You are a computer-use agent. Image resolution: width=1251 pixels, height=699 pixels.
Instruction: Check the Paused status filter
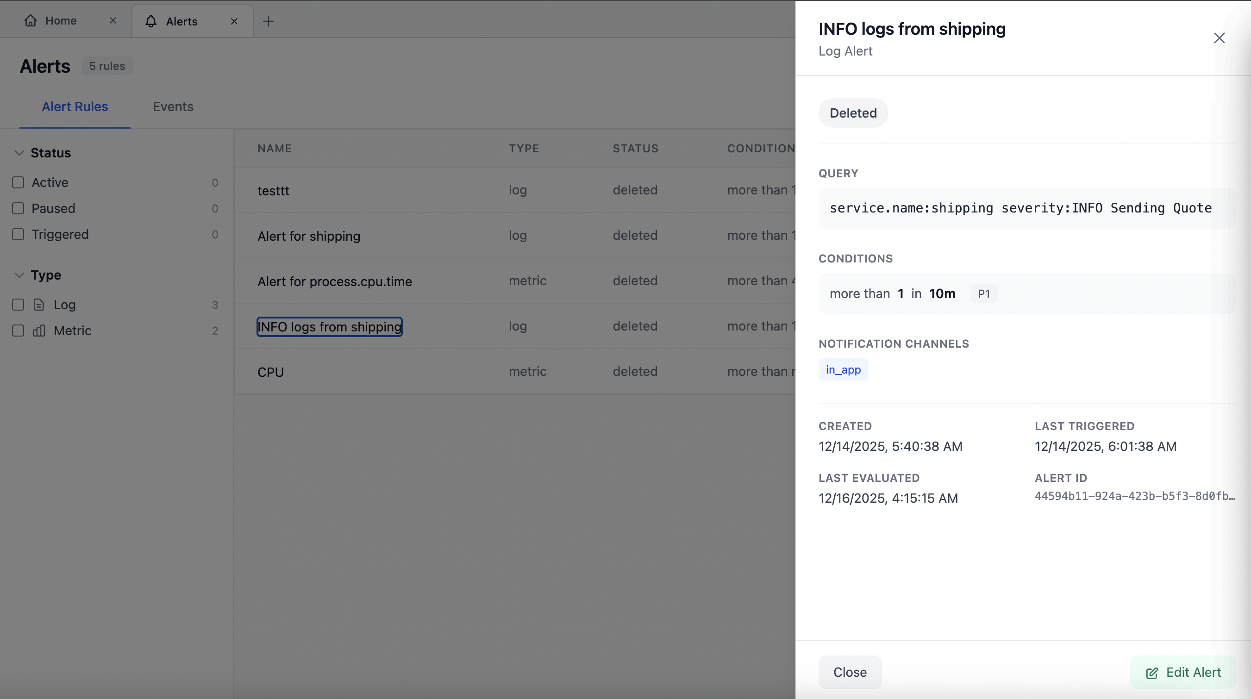tap(18, 209)
